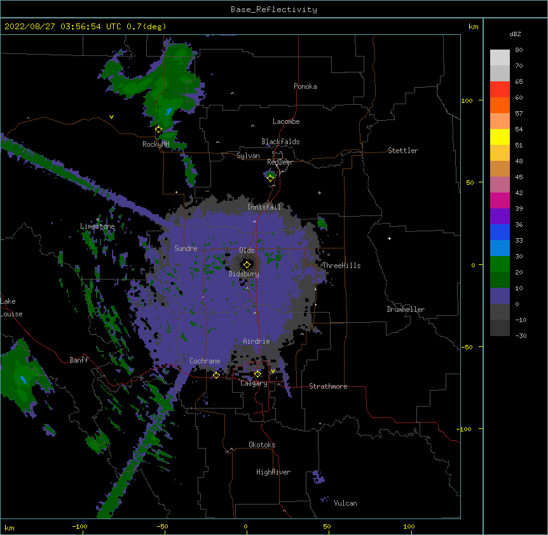The width and height of the screenshot is (548, 535).
Task: Select the gold 48-51 dBZ legend swatch
Action: pos(500,153)
